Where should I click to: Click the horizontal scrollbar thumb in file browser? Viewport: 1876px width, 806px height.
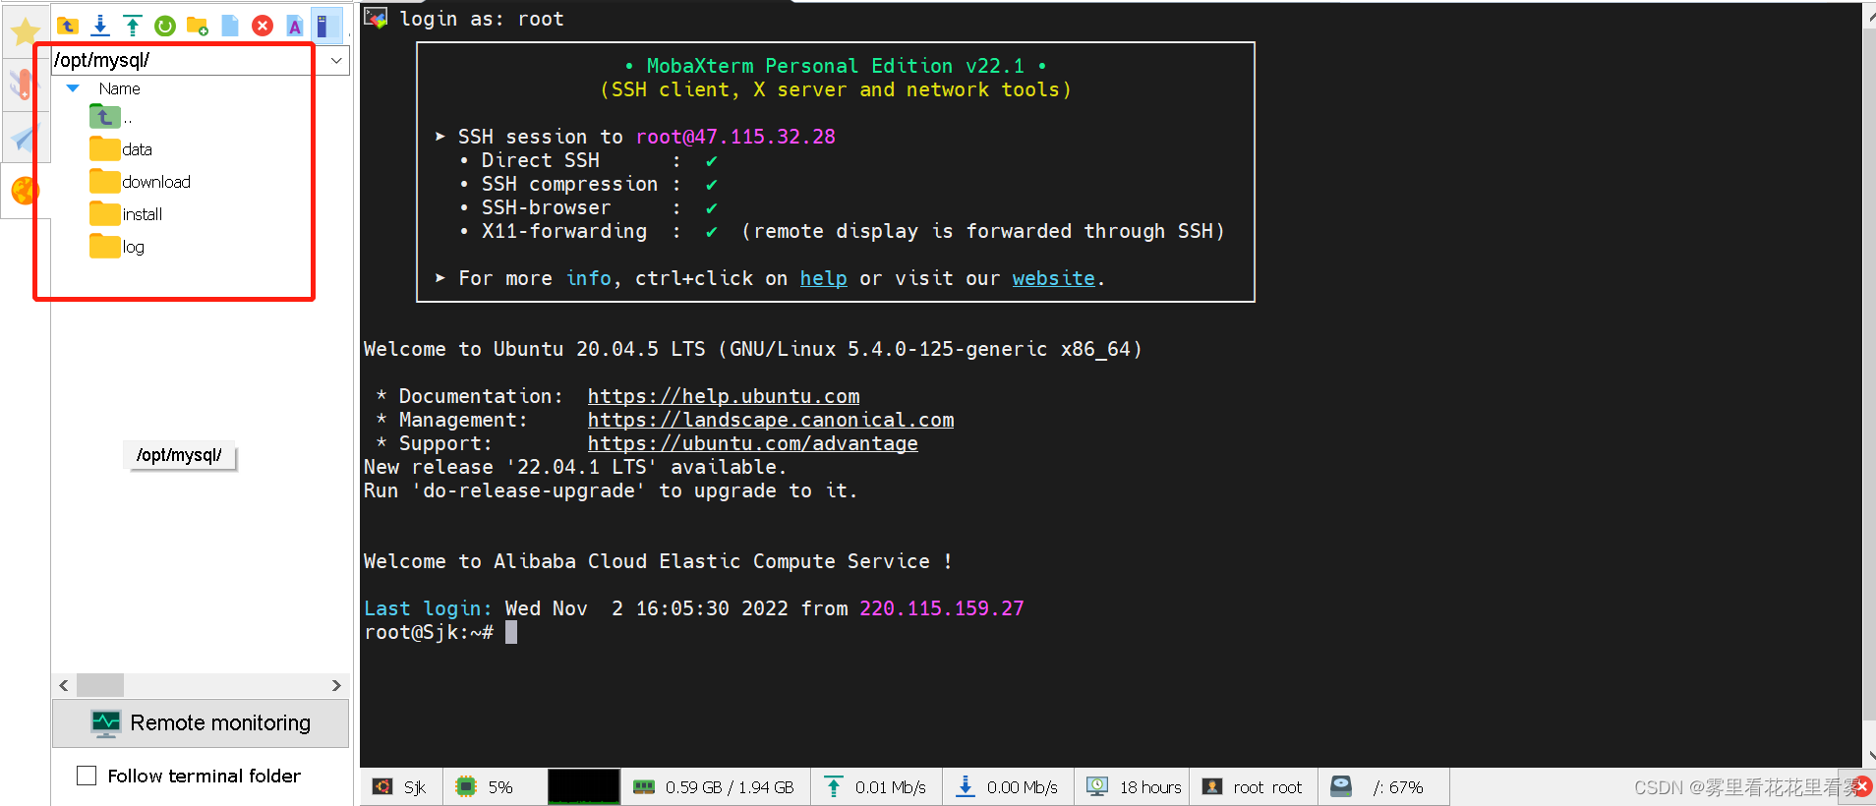[100, 685]
